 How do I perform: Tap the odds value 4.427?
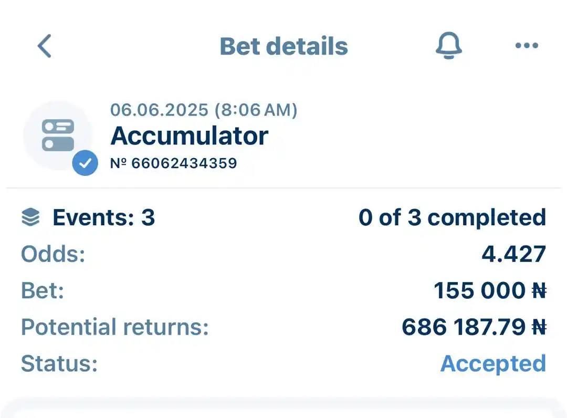[x=514, y=254]
